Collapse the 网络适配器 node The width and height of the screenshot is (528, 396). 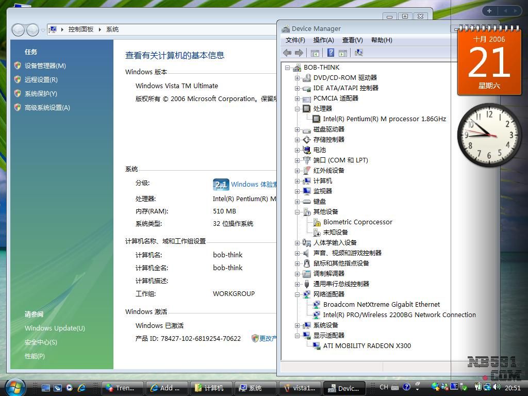(297, 294)
